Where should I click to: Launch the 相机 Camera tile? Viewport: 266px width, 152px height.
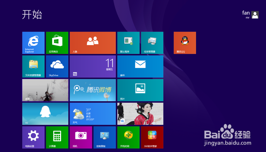[81, 137]
